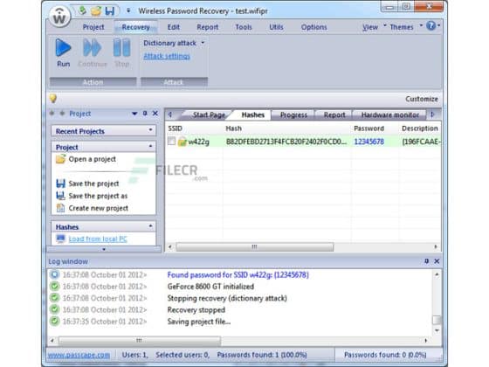Click the Save the project floppy icon
Screen dimensions: 489x367
60,183
